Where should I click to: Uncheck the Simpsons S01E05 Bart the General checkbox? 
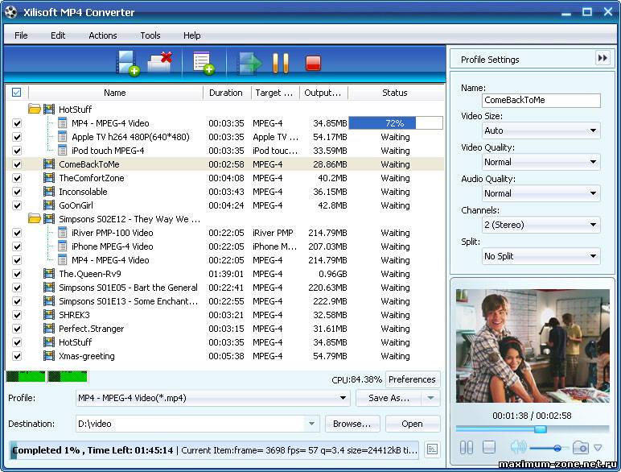tap(17, 288)
